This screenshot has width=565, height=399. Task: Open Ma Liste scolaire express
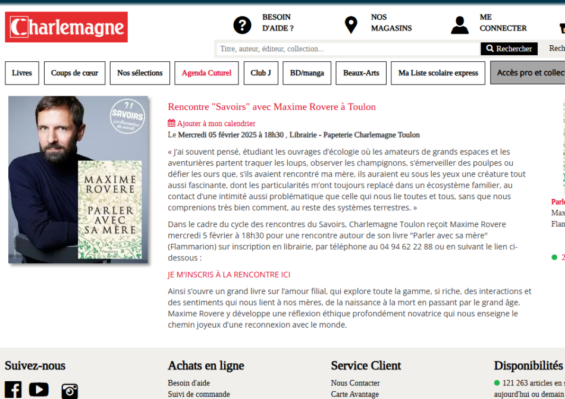pos(438,73)
